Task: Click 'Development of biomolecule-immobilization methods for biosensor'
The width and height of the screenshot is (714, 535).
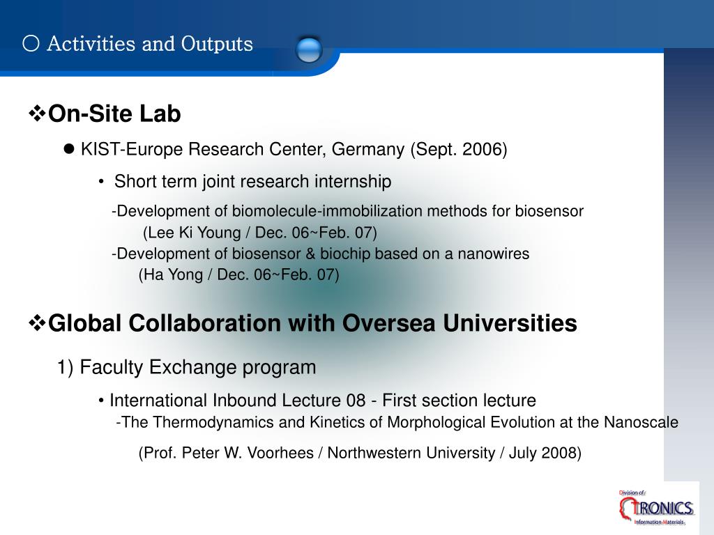Action: [347, 211]
